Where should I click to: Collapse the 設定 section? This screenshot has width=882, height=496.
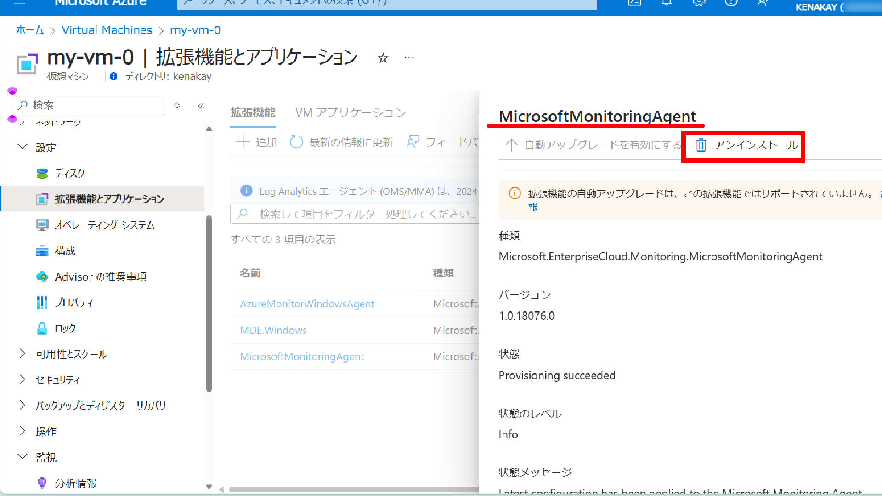(x=22, y=147)
